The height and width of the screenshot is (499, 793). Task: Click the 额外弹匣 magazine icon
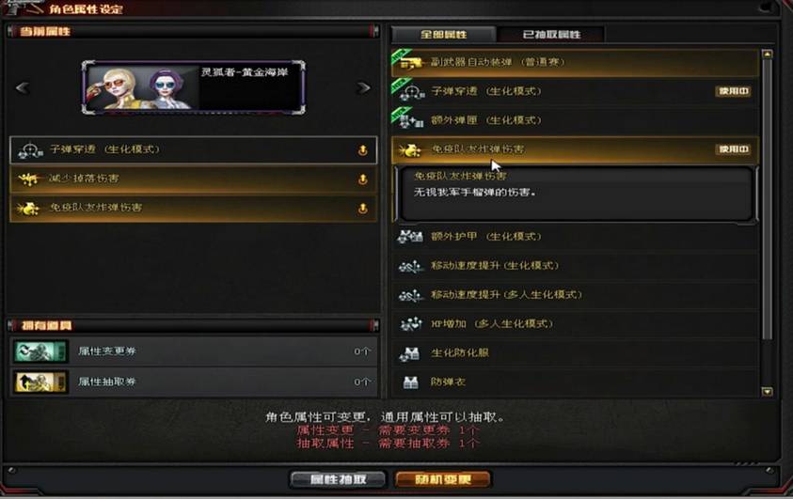(x=411, y=120)
